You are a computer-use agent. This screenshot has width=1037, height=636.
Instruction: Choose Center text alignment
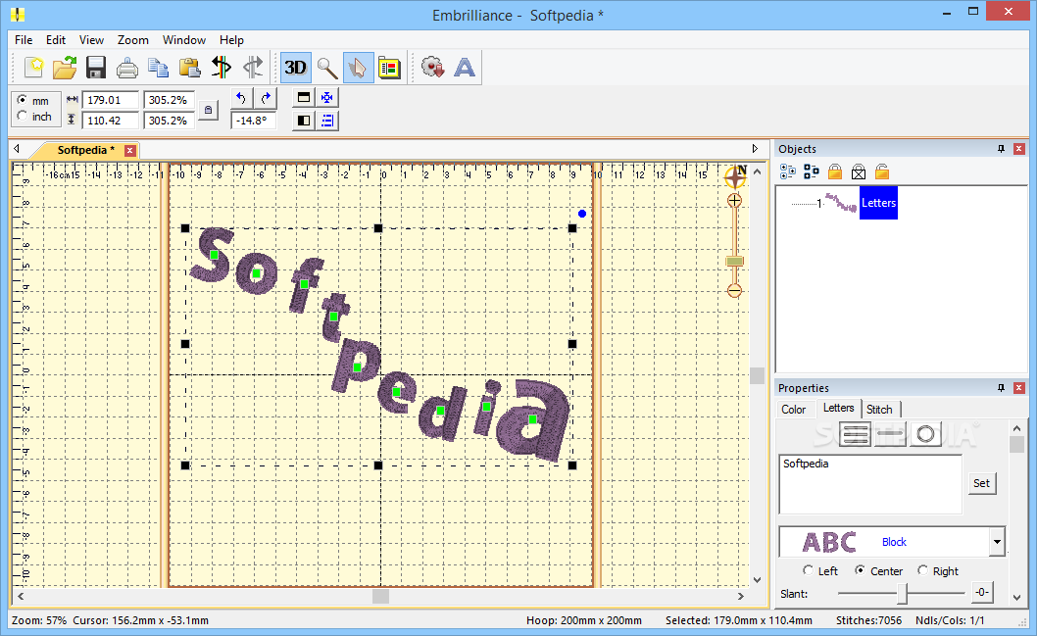click(x=860, y=570)
